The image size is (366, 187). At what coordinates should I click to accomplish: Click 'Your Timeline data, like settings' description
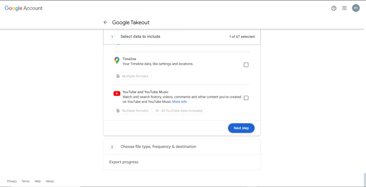coord(158,64)
